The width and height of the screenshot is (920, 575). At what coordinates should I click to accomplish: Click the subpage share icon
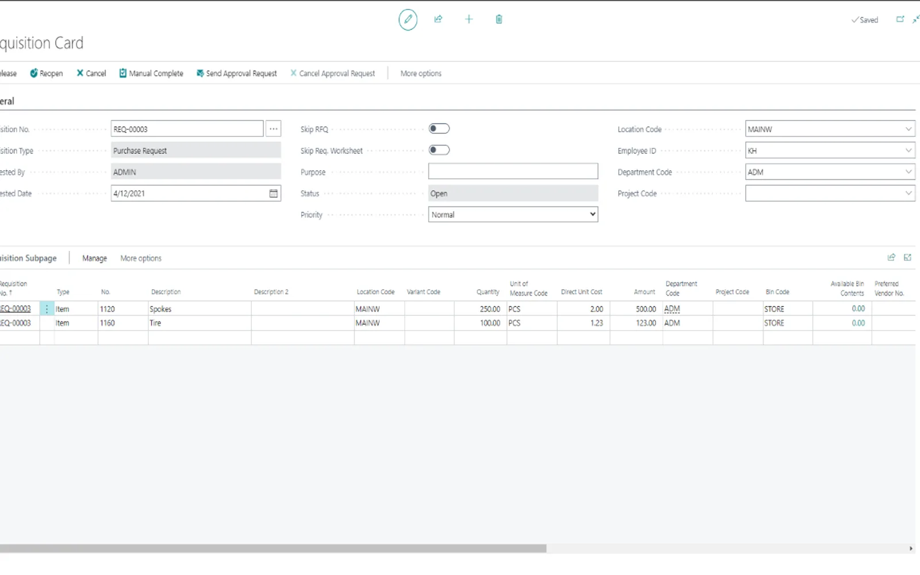[x=891, y=258]
